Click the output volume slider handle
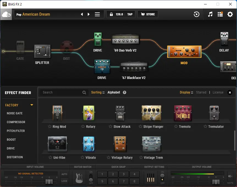This screenshot has width=237, height=187. (x=216, y=182)
